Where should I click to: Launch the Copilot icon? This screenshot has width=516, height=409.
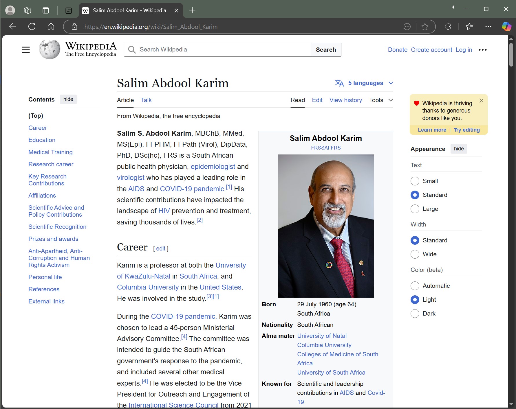point(506,27)
